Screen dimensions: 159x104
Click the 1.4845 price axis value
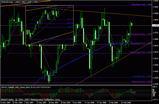pyautogui.click(x=156, y=20)
